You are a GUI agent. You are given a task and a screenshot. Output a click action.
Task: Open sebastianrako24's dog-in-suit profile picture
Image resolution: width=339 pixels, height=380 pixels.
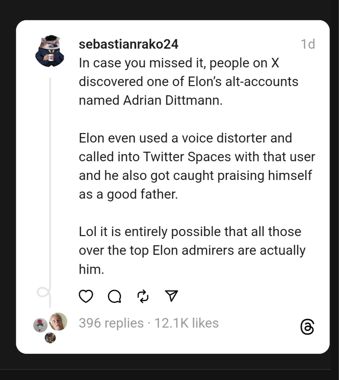(x=50, y=51)
